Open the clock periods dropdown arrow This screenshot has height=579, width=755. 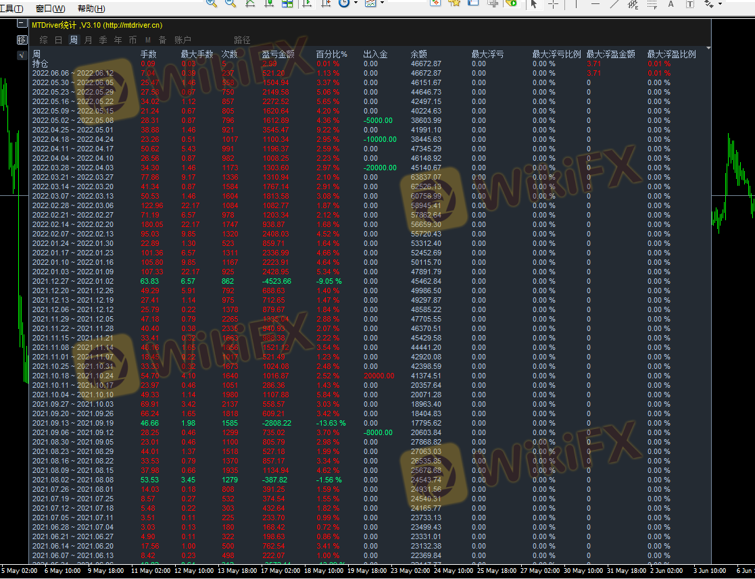356,3
